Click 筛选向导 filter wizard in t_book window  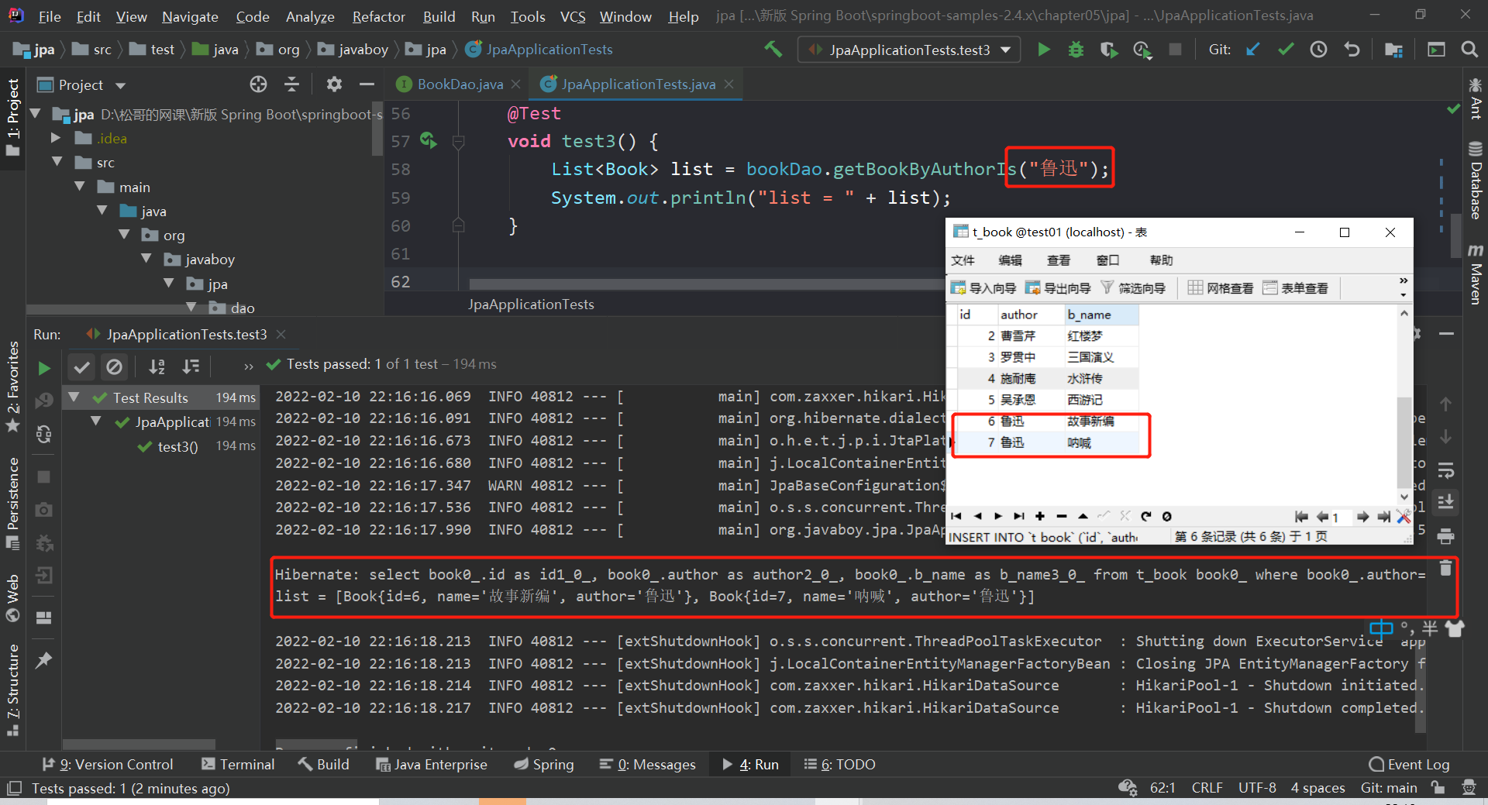(1133, 288)
